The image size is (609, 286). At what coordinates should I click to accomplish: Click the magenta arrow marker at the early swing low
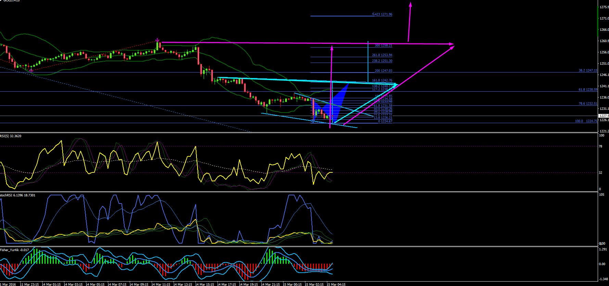[x=31, y=70]
